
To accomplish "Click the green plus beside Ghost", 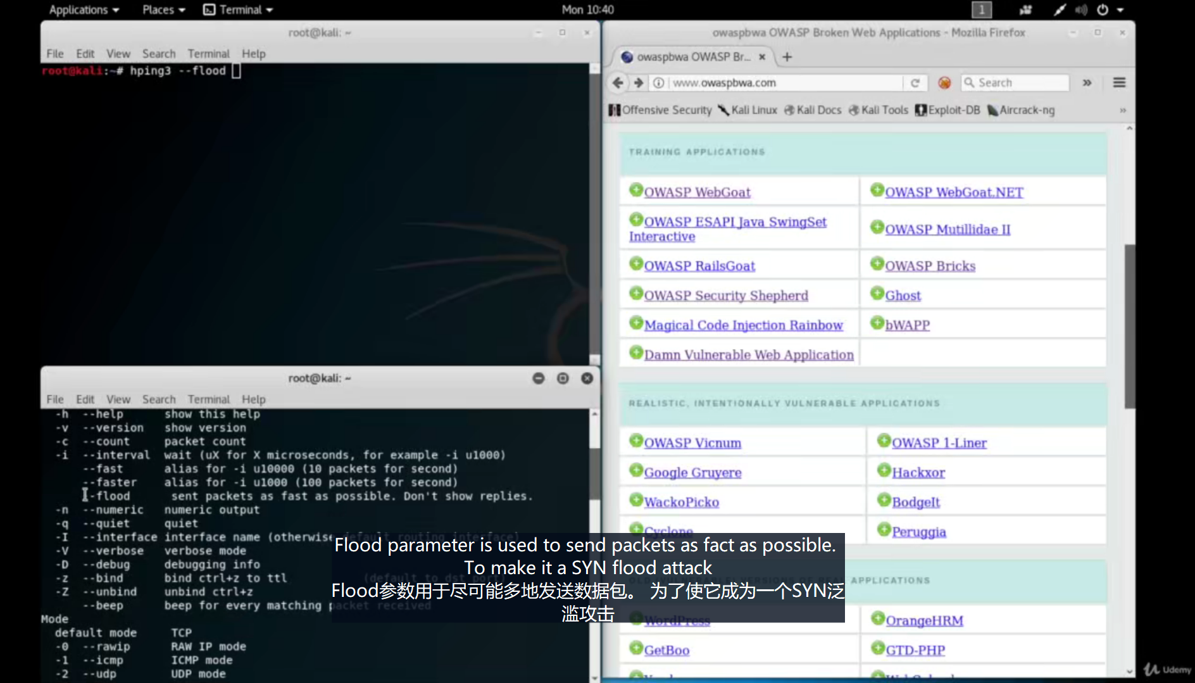I will point(877,293).
